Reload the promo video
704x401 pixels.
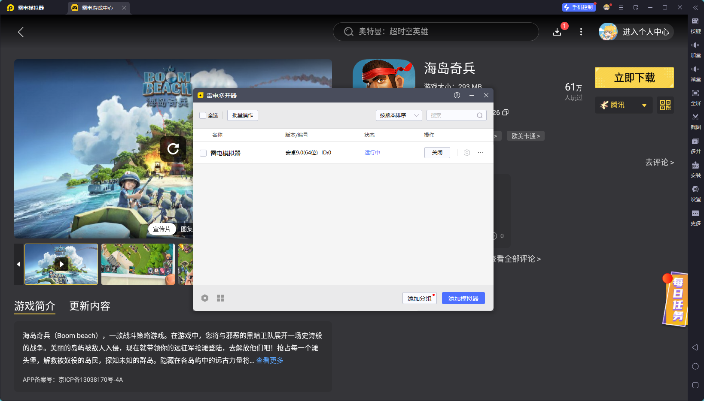coord(173,149)
